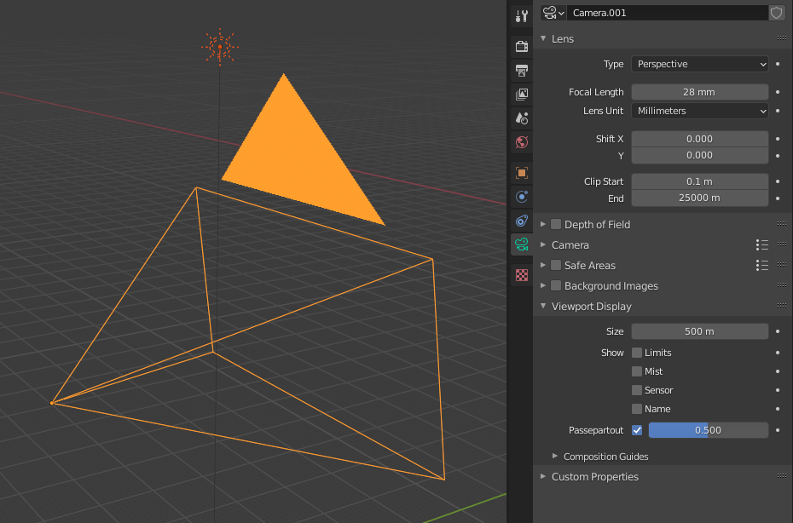This screenshot has width=793, height=523.
Task: Click the animate dot beside Focal Length
Action: pos(778,92)
